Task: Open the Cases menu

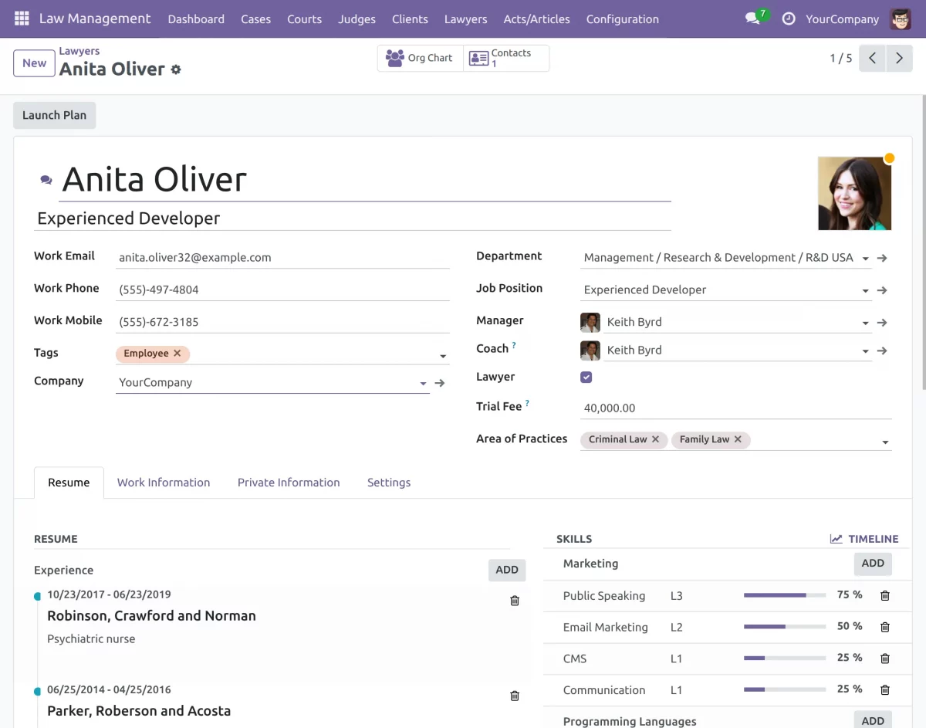Action: click(255, 19)
